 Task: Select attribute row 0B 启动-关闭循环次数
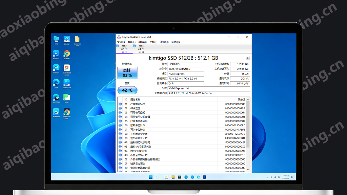182,147
